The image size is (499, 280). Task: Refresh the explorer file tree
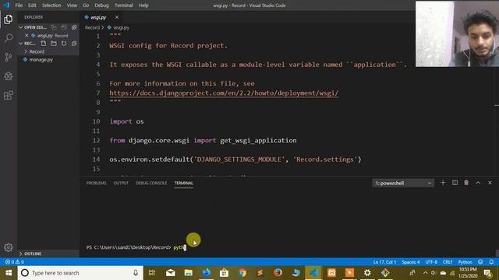tap(64, 44)
